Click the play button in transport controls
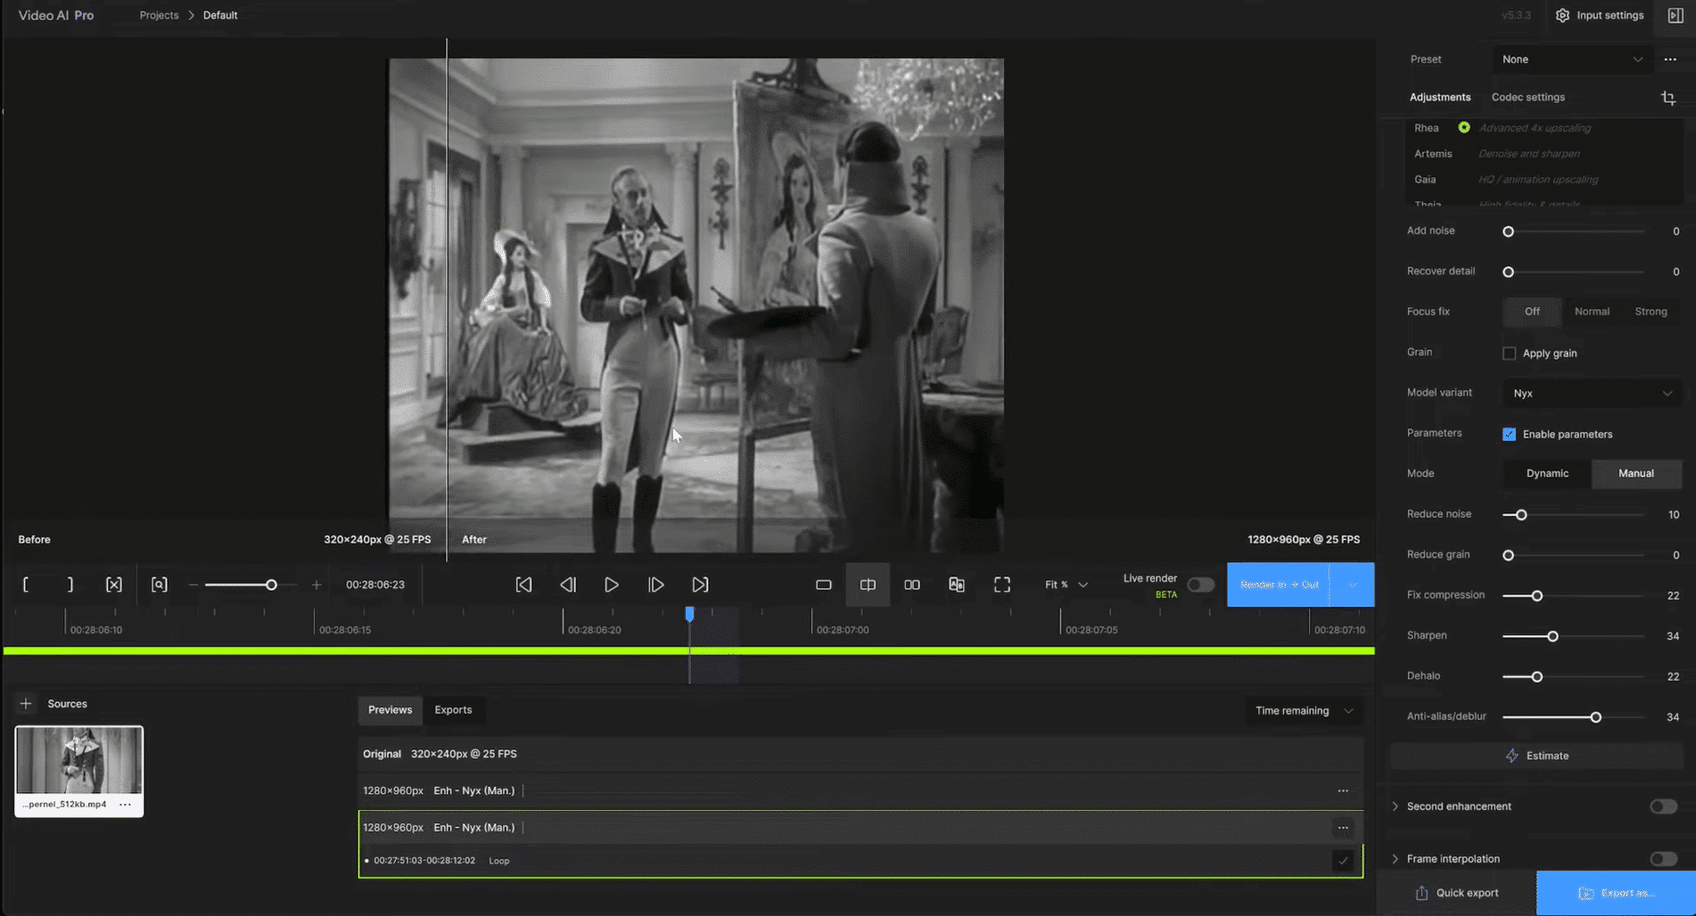The image size is (1696, 916). pyautogui.click(x=611, y=585)
